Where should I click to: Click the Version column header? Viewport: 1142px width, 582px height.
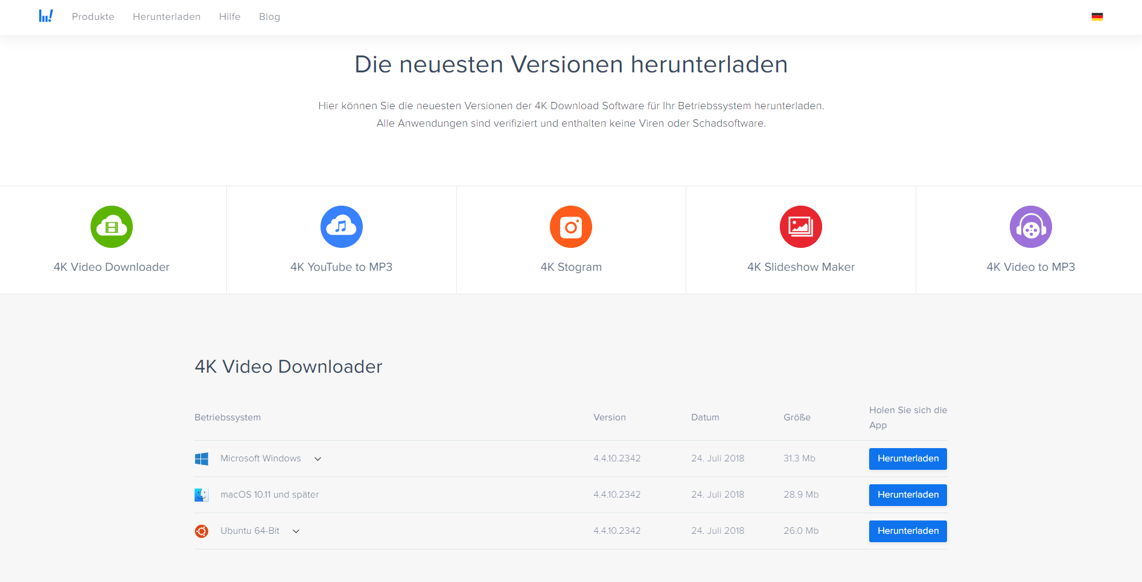(610, 417)
